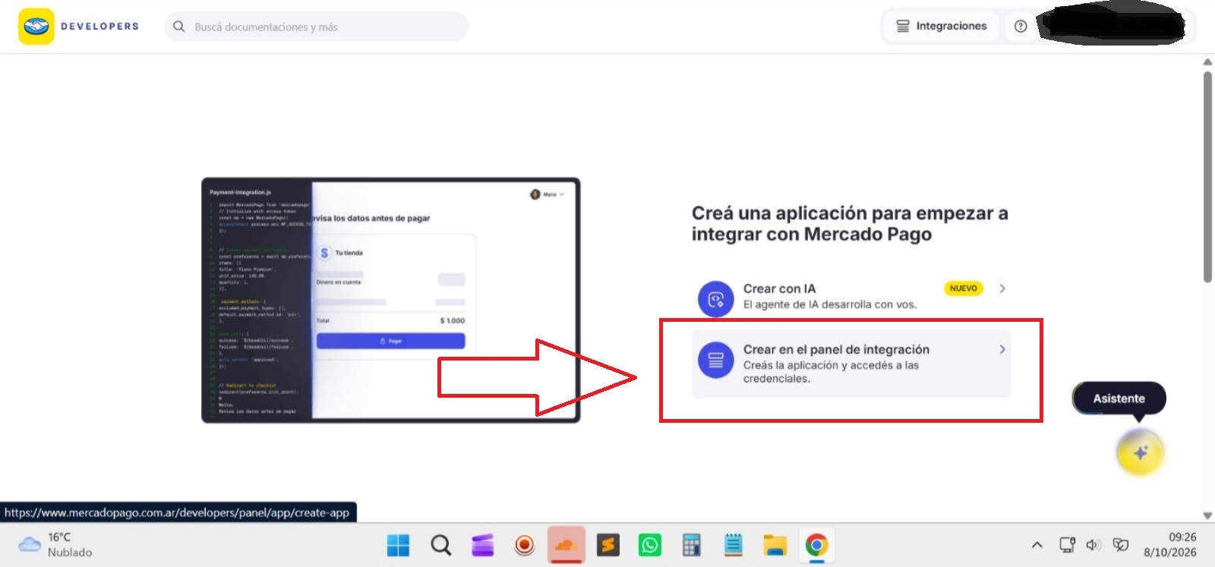
Task: Open the red circular recorder taskbar app
Action: pyautogui.click(x=524, y=545)
